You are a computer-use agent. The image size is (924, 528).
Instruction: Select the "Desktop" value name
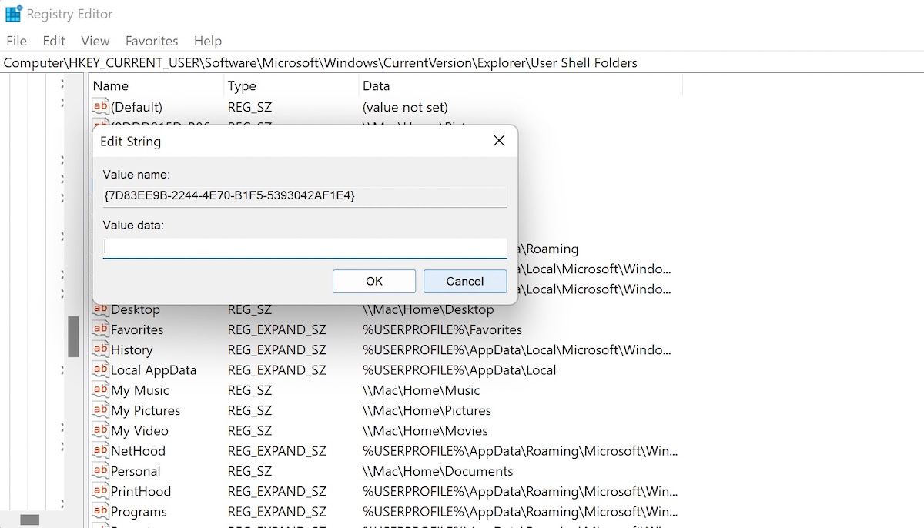[136, 309]
